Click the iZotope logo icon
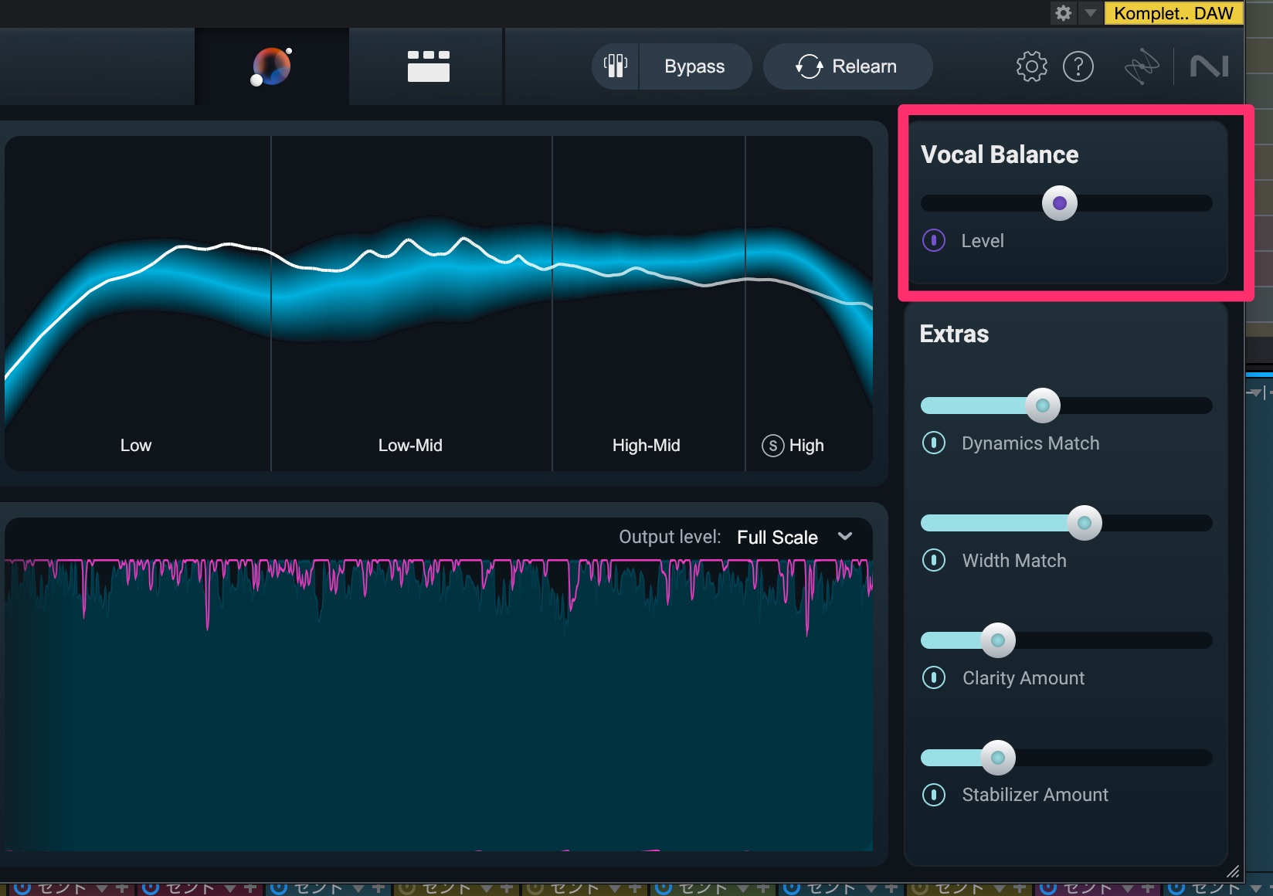The width and height of the screenshot is (1273, 896). point(1141,66)
